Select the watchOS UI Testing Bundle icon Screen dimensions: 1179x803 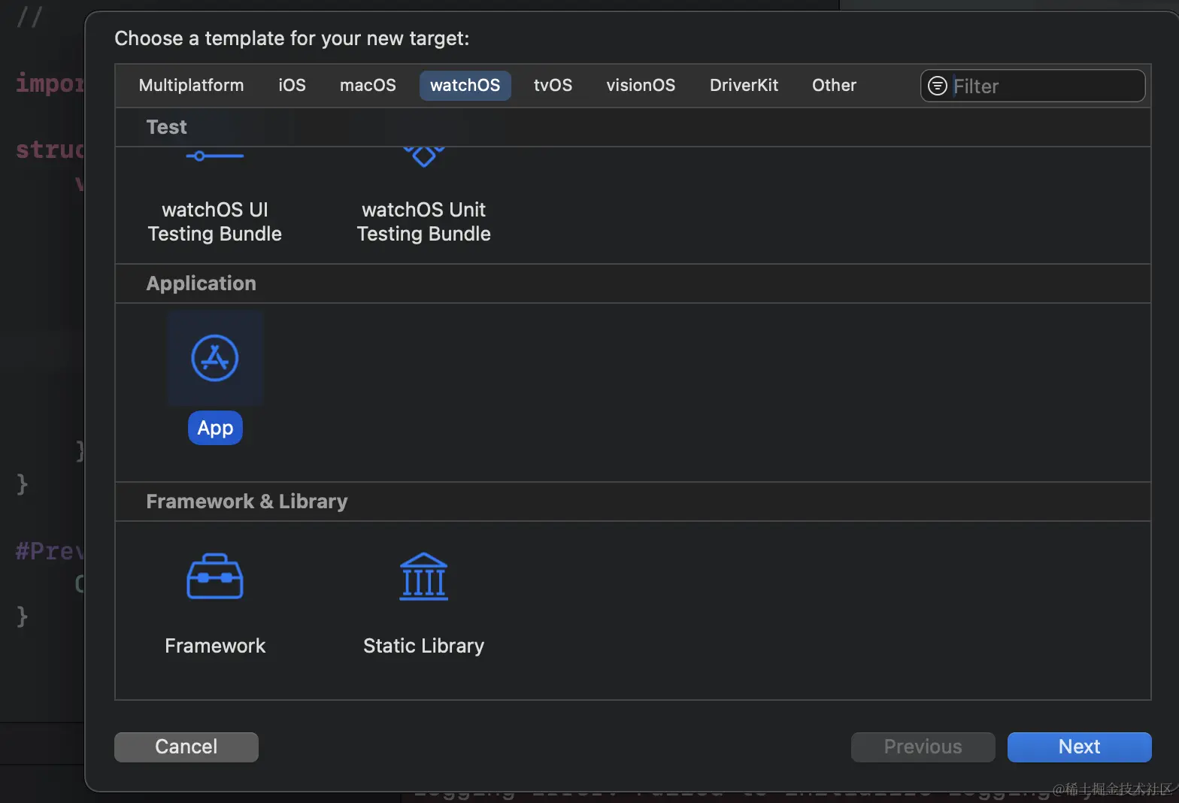pos(215,156)
